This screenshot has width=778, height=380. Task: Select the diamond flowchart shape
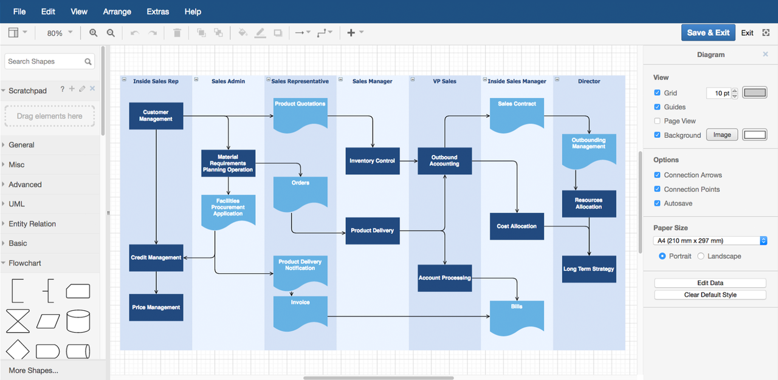click(x=17, y=351)
